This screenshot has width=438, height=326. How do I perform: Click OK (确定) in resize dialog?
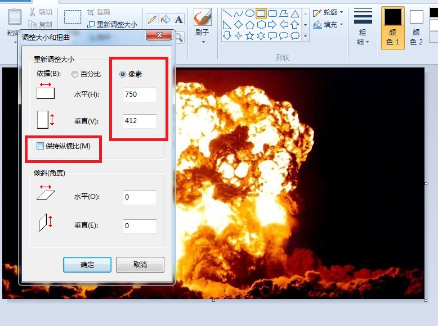point(87,265)
